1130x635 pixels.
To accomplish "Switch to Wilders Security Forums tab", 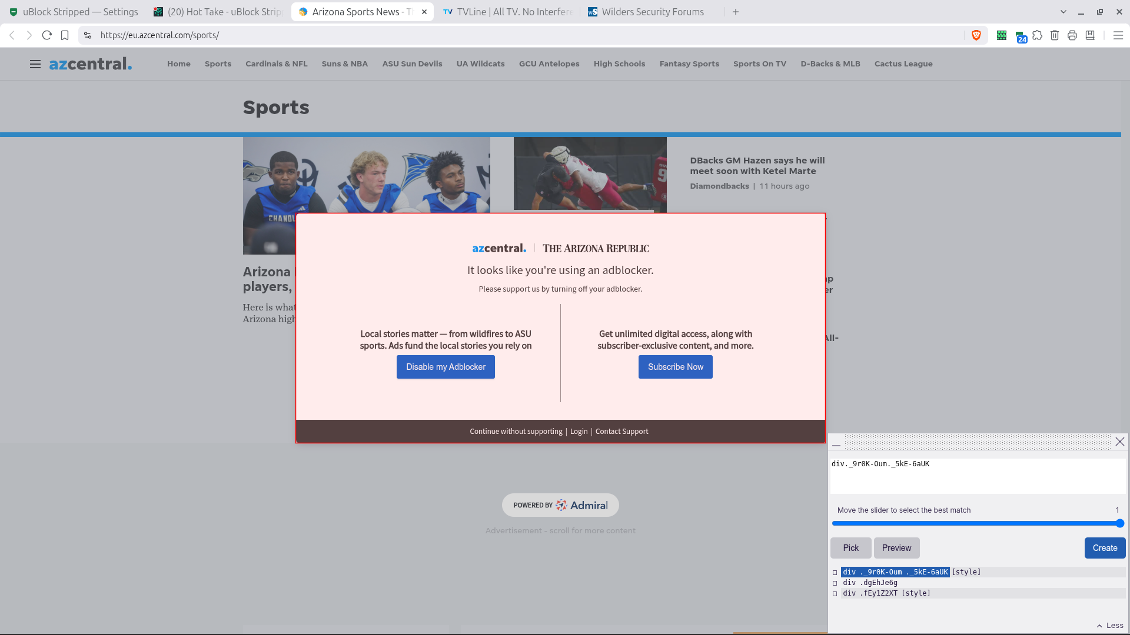I will 653,12.
